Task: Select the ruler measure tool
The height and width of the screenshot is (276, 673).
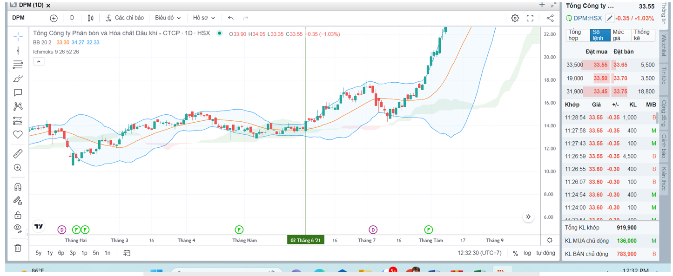Action: coord(18,153)
